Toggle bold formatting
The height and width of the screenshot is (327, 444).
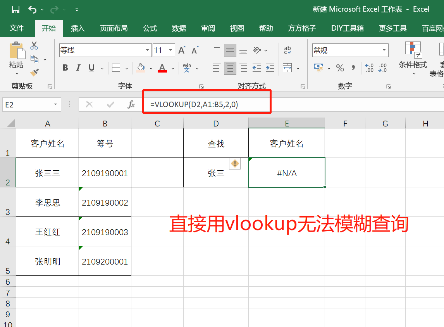pos(65,68)
